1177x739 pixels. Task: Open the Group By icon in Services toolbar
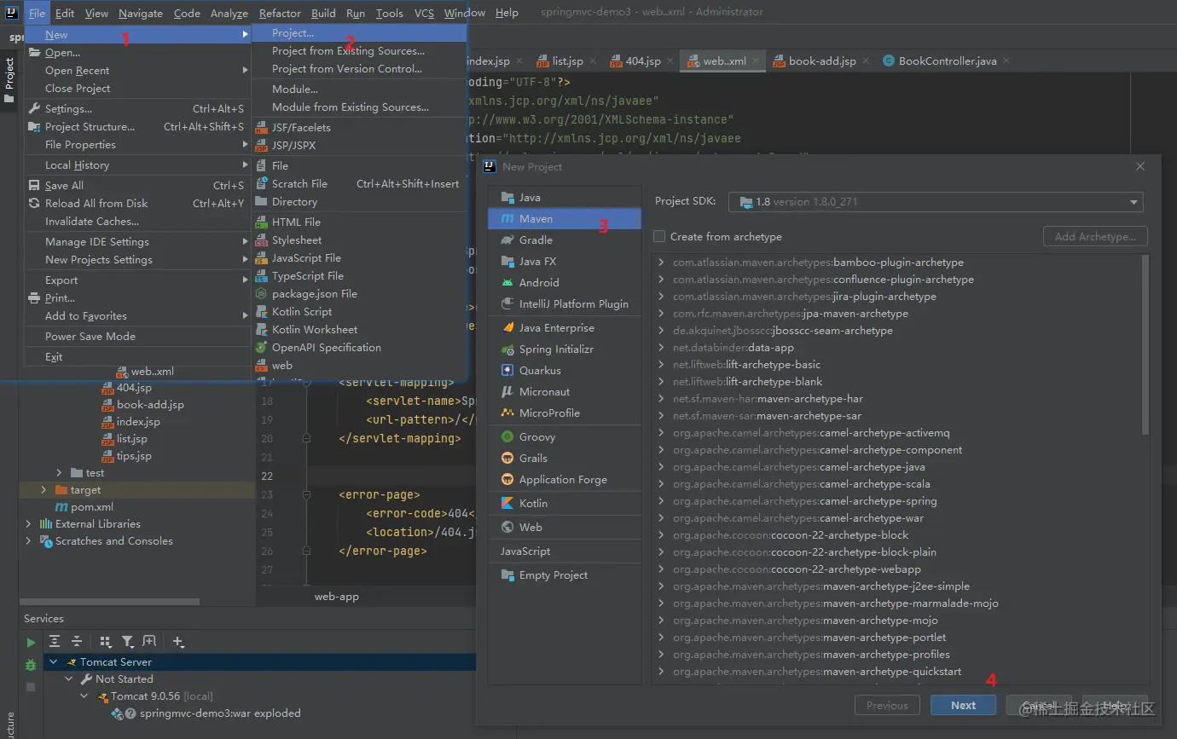pos(106,642)
